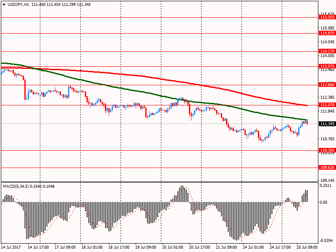Click the 14 Jul 17:00 time label
Screen dimensions: 336x252
point(38,247)
